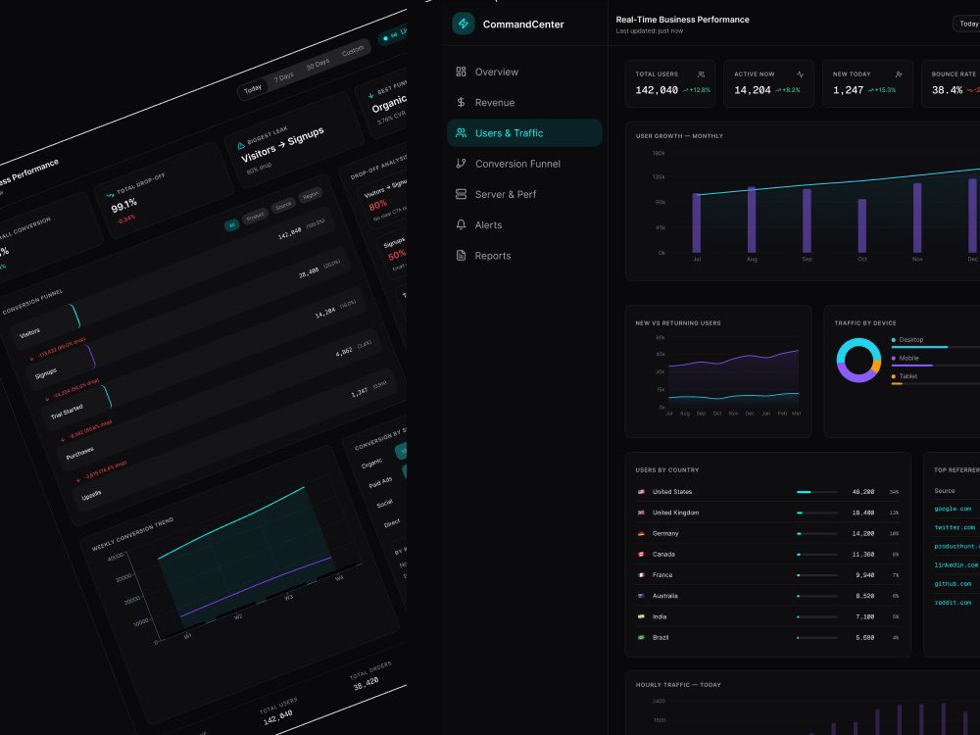Click the Overview grid icon in sidebar
This screenshot has width=980, height=735.
[461, 72]
